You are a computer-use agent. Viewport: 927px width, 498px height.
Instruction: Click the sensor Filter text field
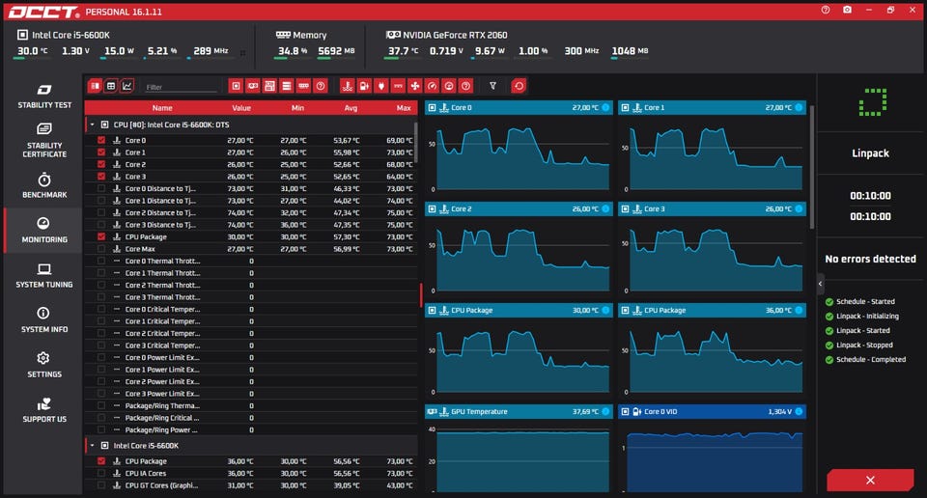(181, 87)
